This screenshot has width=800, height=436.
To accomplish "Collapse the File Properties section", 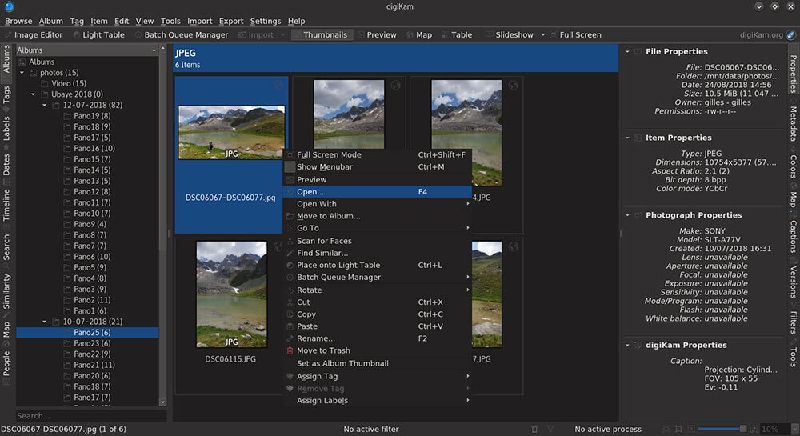I will 627,52.
